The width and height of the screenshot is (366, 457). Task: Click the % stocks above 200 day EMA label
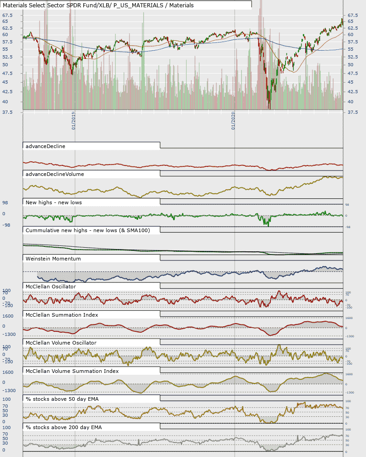point(64,428)
